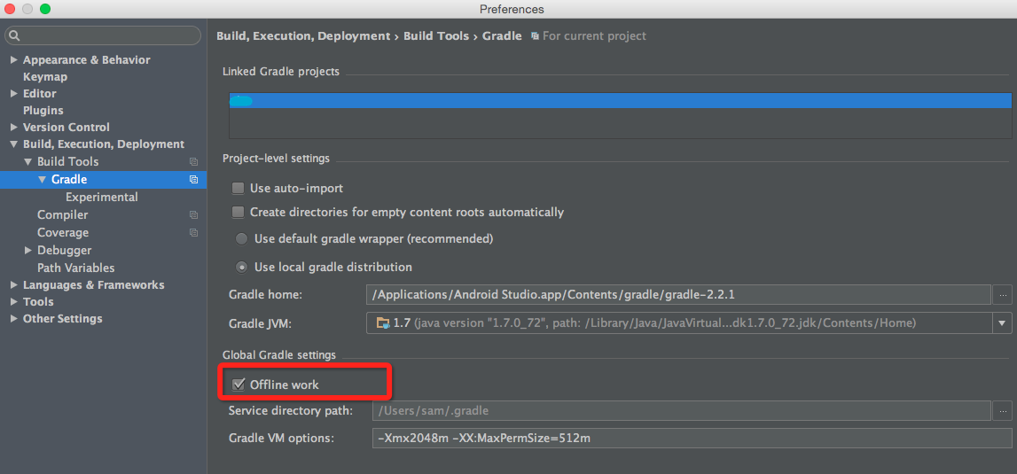The image size is (1017, 474).
Task: Click the Gradle VM options text field
Action: pos(692,439)
